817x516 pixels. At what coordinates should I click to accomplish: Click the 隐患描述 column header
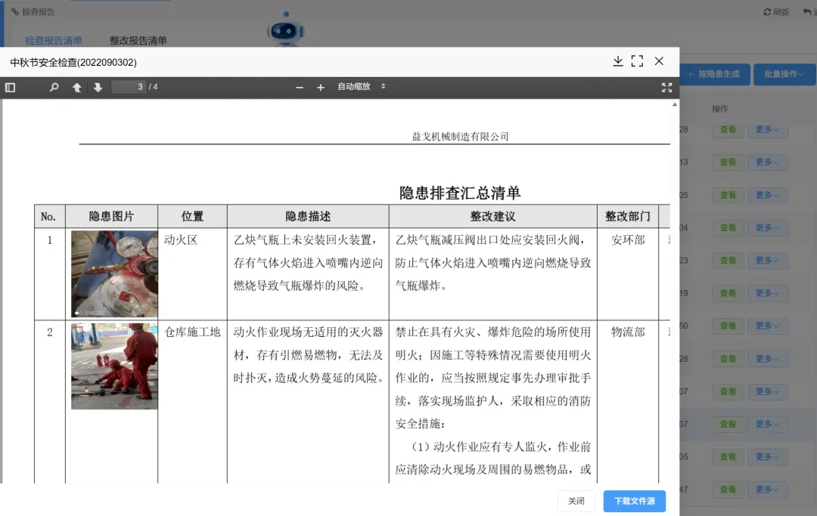[308, 216]
